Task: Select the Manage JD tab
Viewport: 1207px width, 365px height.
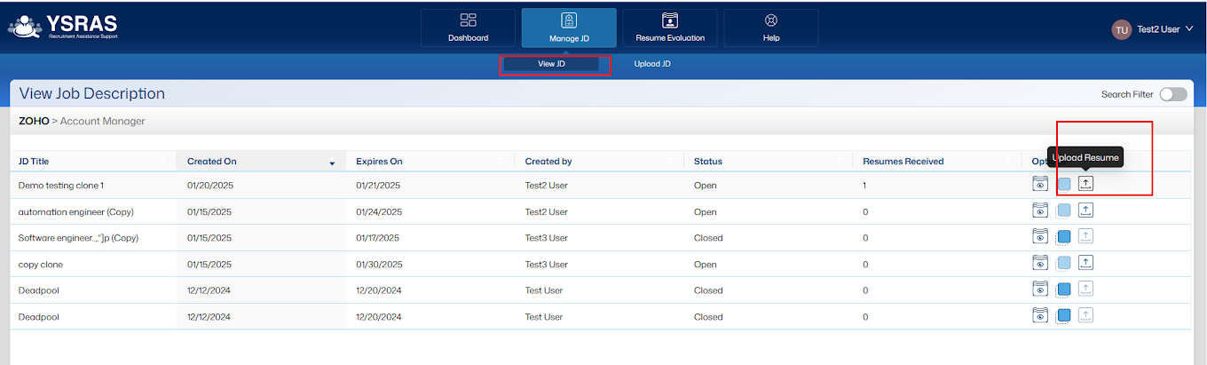Action: click(x=569, y=28)
